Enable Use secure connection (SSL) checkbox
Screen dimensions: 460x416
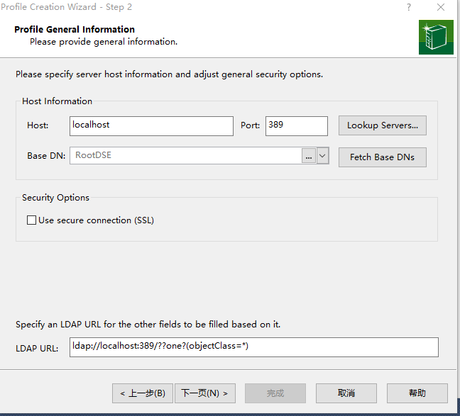[x=31, y=220]
